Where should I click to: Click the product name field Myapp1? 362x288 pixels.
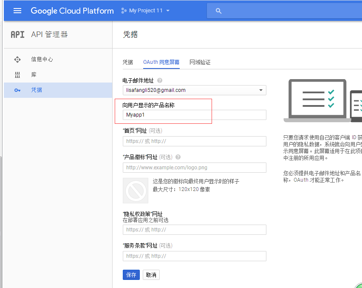click(195, 115)
